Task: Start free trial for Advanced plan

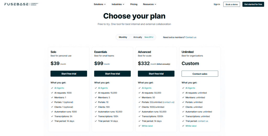Action: (156, 74)
